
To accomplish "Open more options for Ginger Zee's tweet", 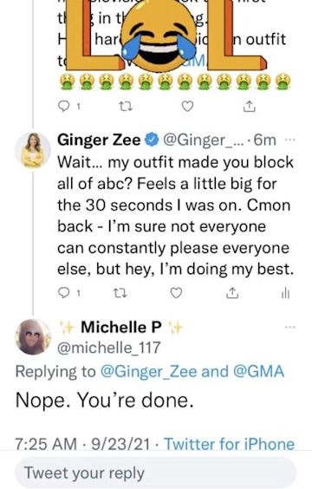I will point(289,140).
